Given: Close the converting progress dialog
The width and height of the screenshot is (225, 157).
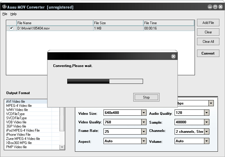Looking at the screenshot, I should 173,56.
